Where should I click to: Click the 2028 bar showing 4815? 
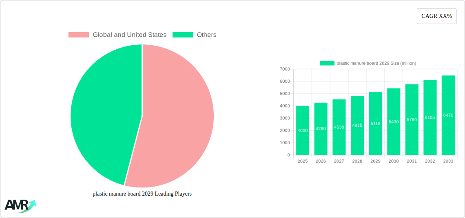(357, 126)
